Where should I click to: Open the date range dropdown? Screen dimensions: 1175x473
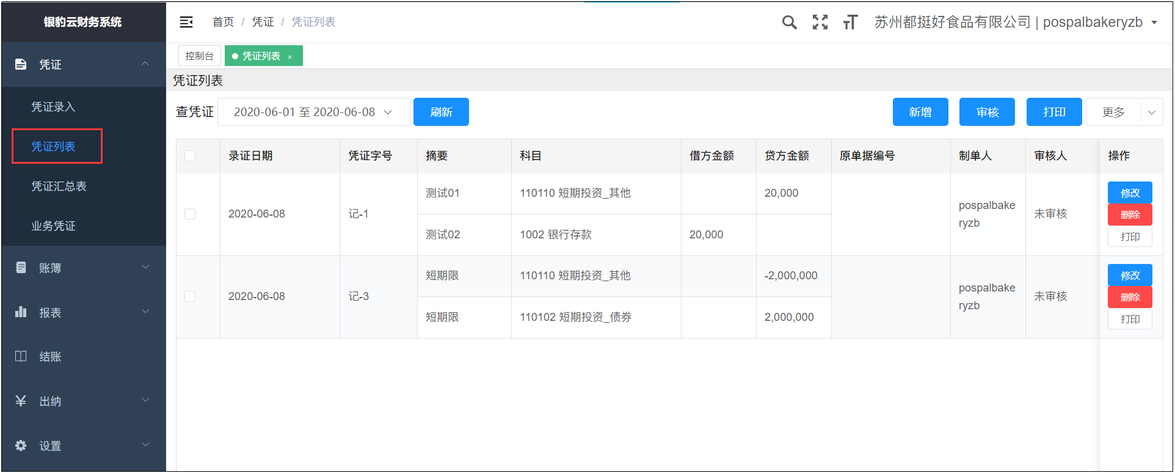pyautogui.click(x=313, y=112)
